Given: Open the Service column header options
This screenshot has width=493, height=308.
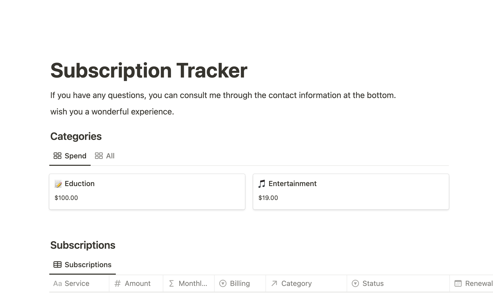Looking at the screenshot, I should tap(77, 283).
